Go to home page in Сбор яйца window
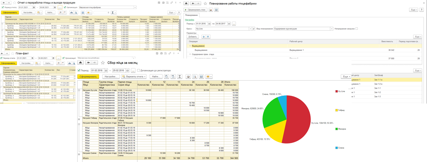 point(80,62)
